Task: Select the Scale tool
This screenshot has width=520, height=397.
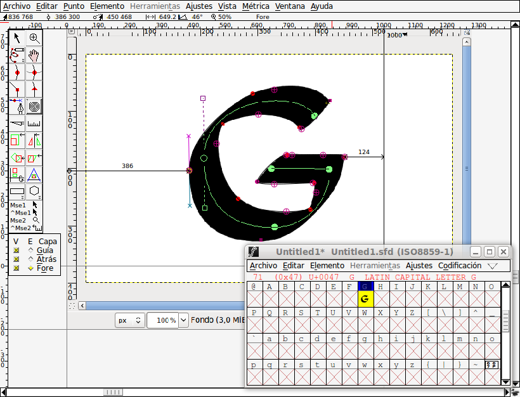Action: [x=17, y=141]
